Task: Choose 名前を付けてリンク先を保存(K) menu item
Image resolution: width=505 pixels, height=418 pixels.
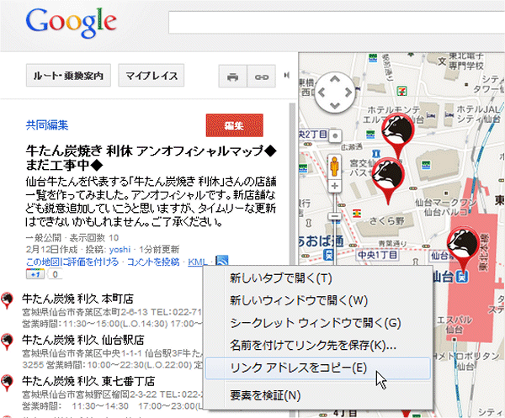Action: [313, 346]
